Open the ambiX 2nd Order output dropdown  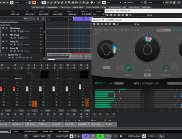point(174,83)
